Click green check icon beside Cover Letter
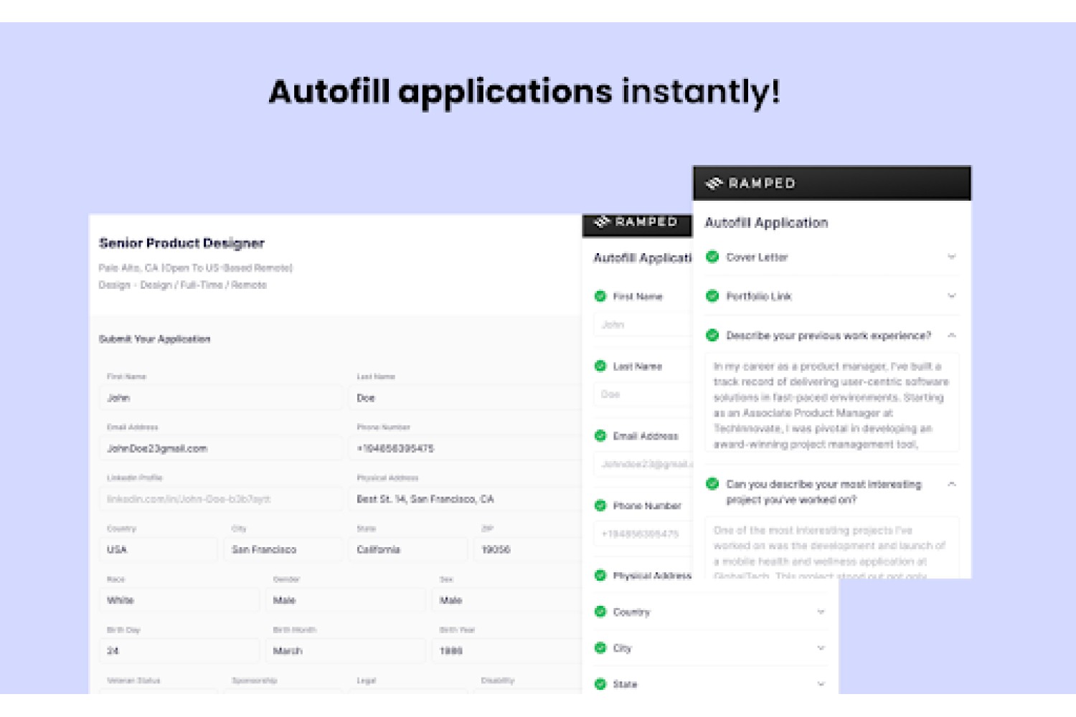The width and height of the screenshot is (1076, 717). tap(712, 257)
